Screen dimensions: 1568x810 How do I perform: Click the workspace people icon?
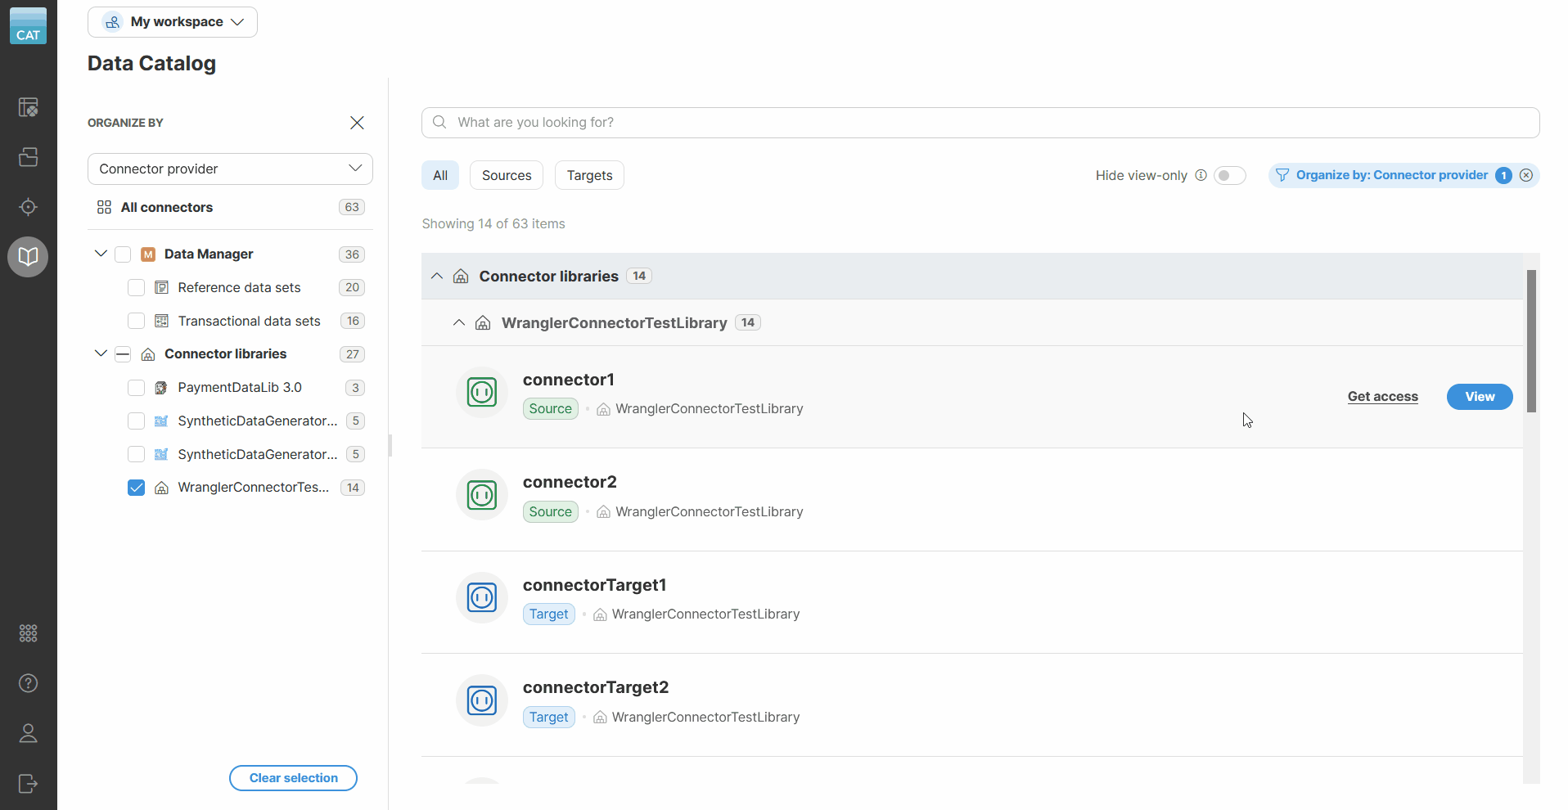[113, 22]
